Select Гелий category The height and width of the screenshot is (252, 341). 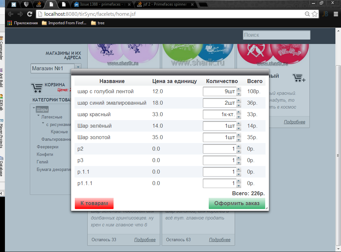coord(42,162)
